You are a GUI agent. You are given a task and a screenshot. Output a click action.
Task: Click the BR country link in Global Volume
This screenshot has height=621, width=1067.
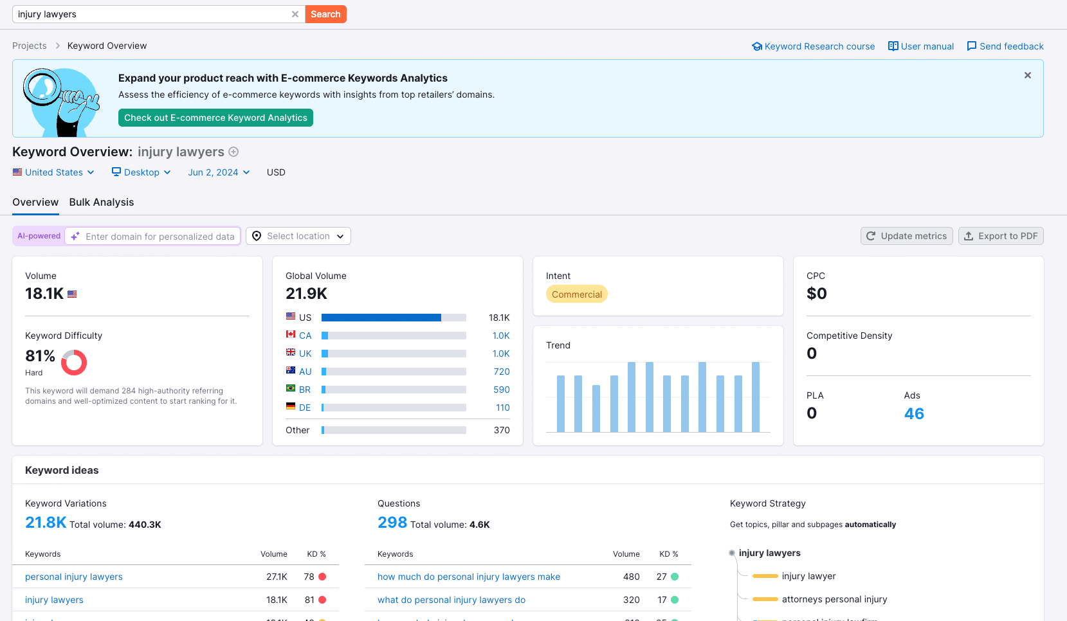305,390
